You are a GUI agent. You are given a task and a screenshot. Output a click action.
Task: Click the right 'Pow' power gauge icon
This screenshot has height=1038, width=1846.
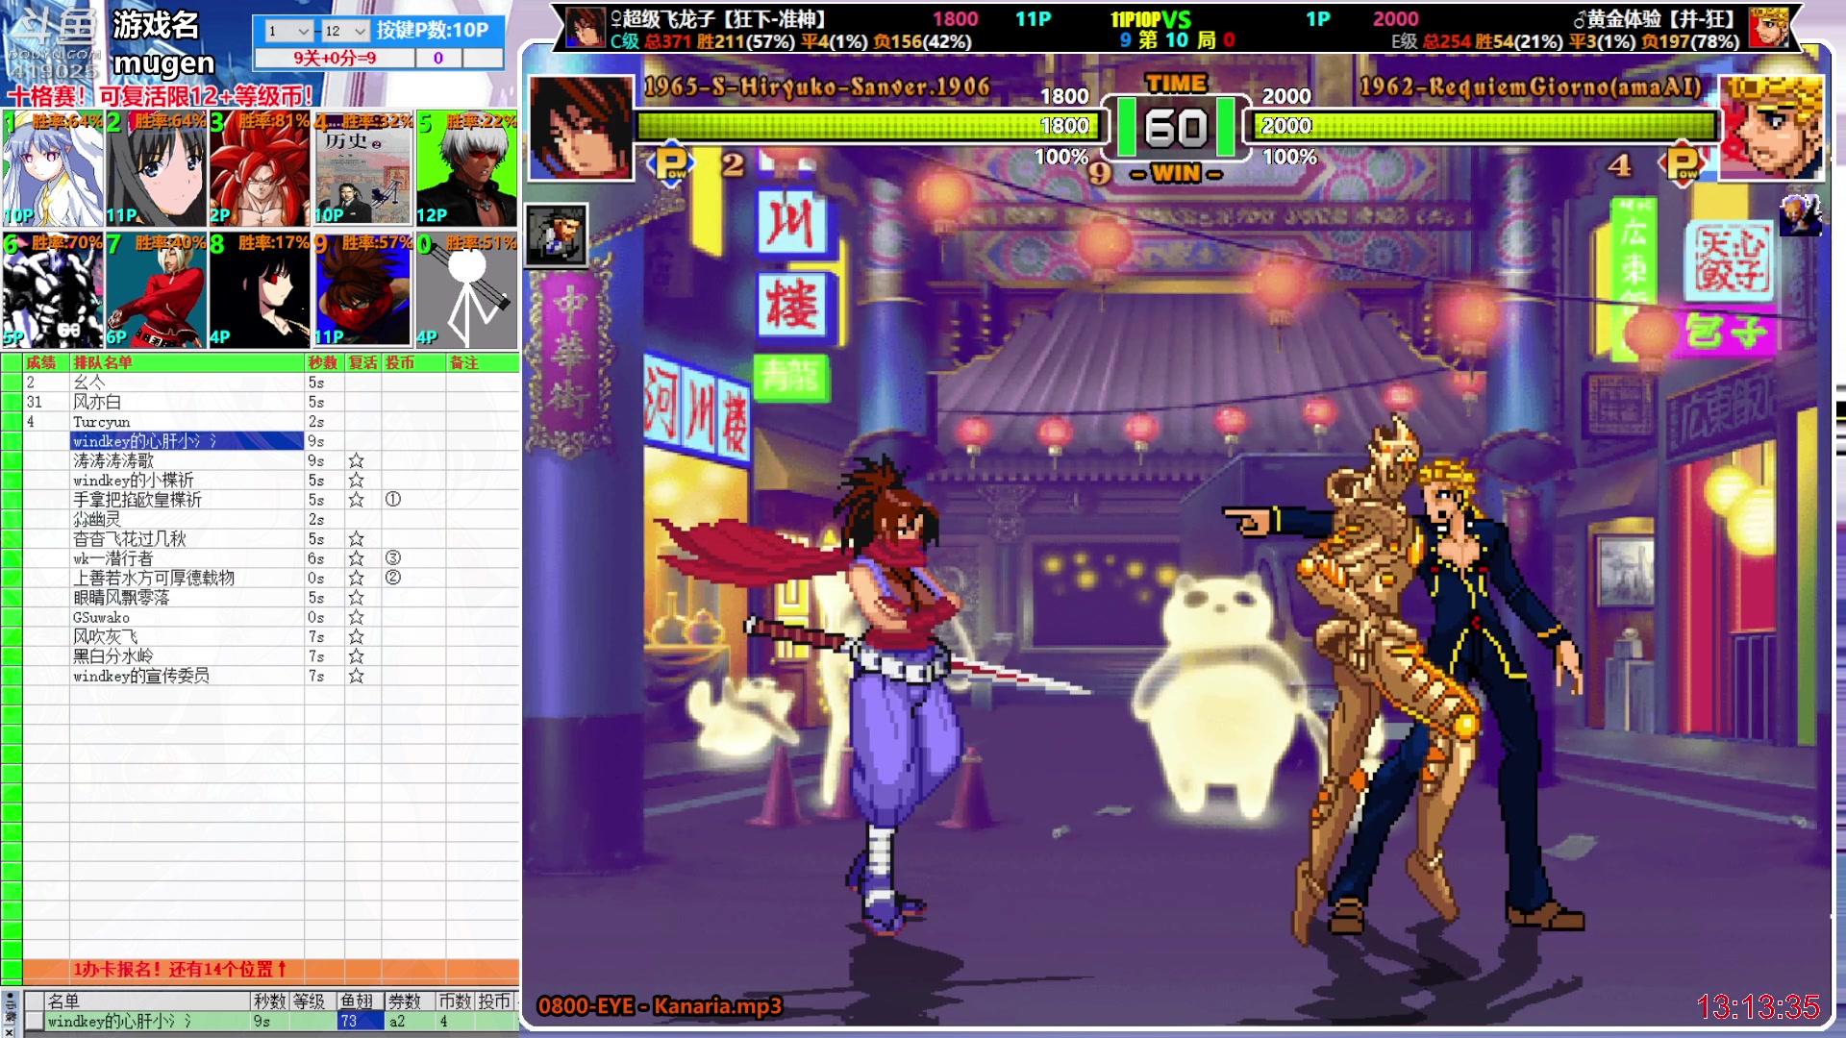point(1683,164)
